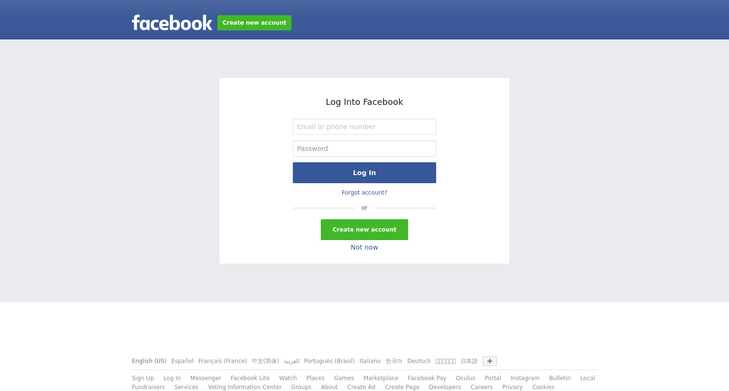
Task: Click the green Create new account button in card
Action: point(364,230)
